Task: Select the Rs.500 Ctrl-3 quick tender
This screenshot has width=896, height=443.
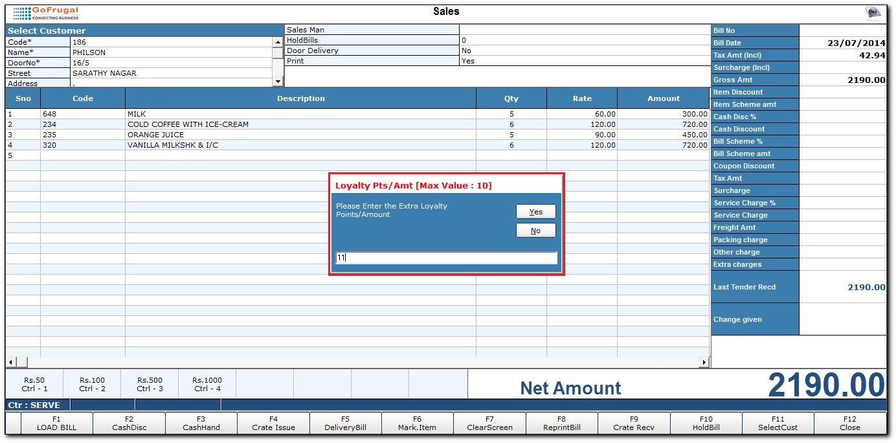Action: [150, 385]
